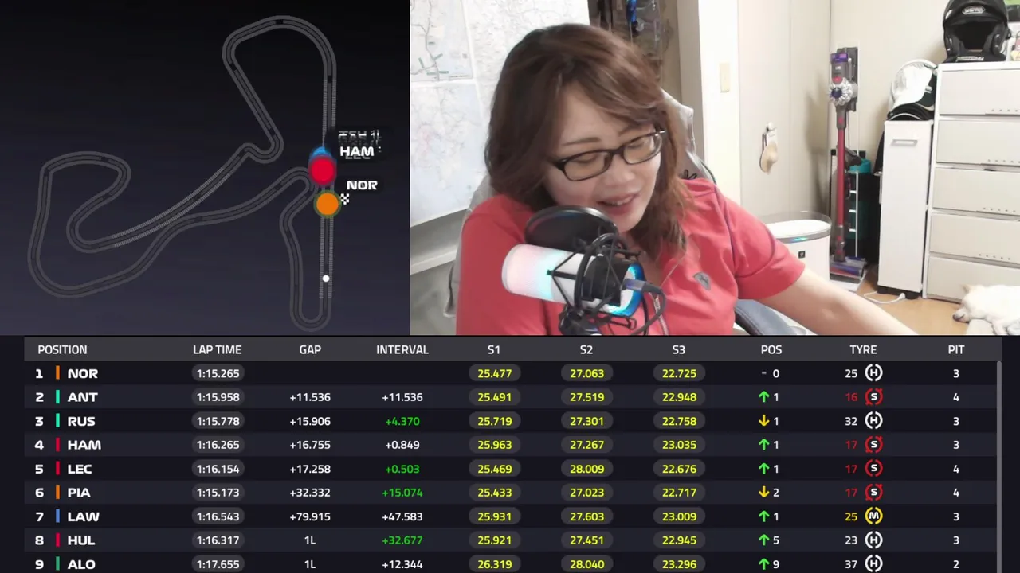Click the POSITION column header
This screenshot has height=573, width=1020.
pyautogui.click(x=62, y=349)
